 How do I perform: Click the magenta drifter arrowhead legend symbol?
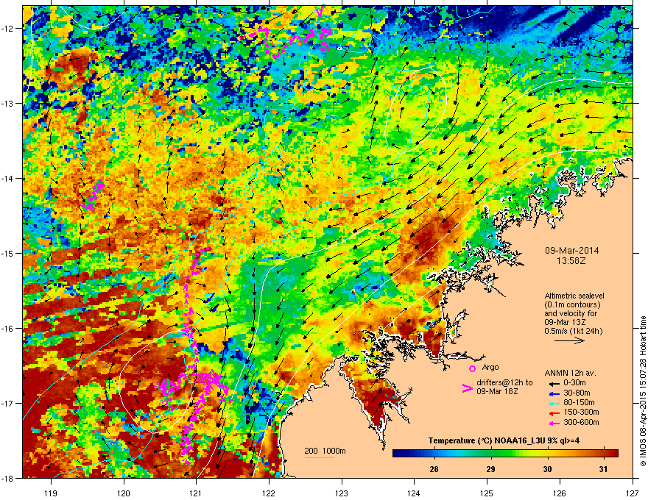(x=467, y=387)
